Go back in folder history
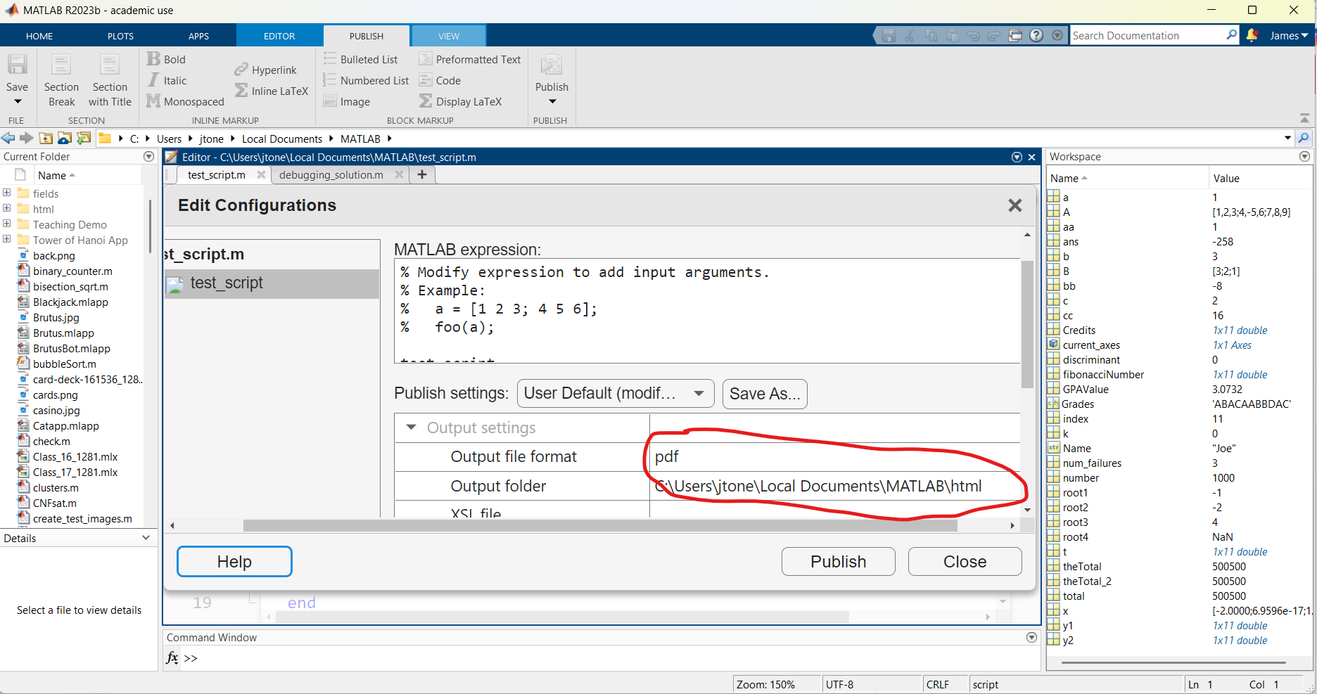 tap(8, 138)
